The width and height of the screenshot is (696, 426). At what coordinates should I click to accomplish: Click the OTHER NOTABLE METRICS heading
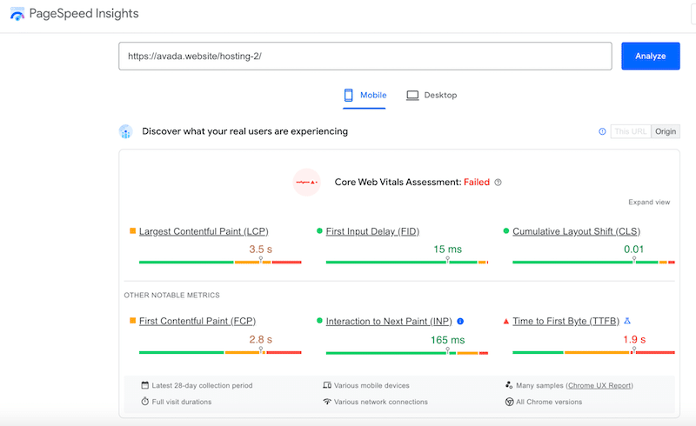click(x=171, y=295)
